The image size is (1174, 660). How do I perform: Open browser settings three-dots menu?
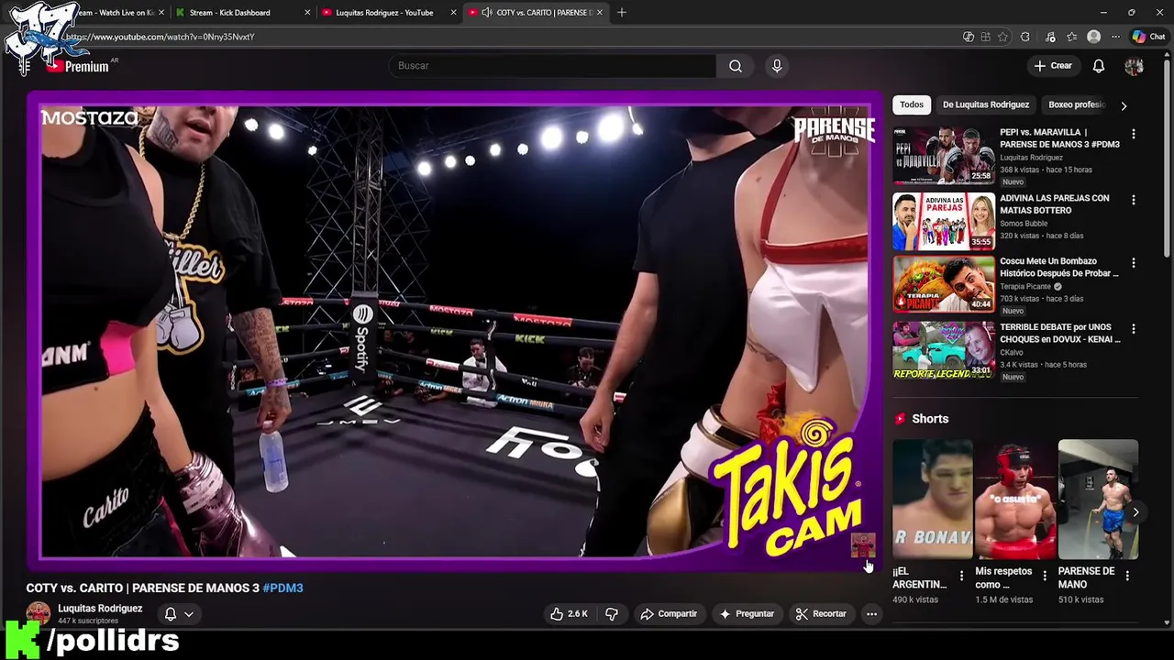(1115, 37)
